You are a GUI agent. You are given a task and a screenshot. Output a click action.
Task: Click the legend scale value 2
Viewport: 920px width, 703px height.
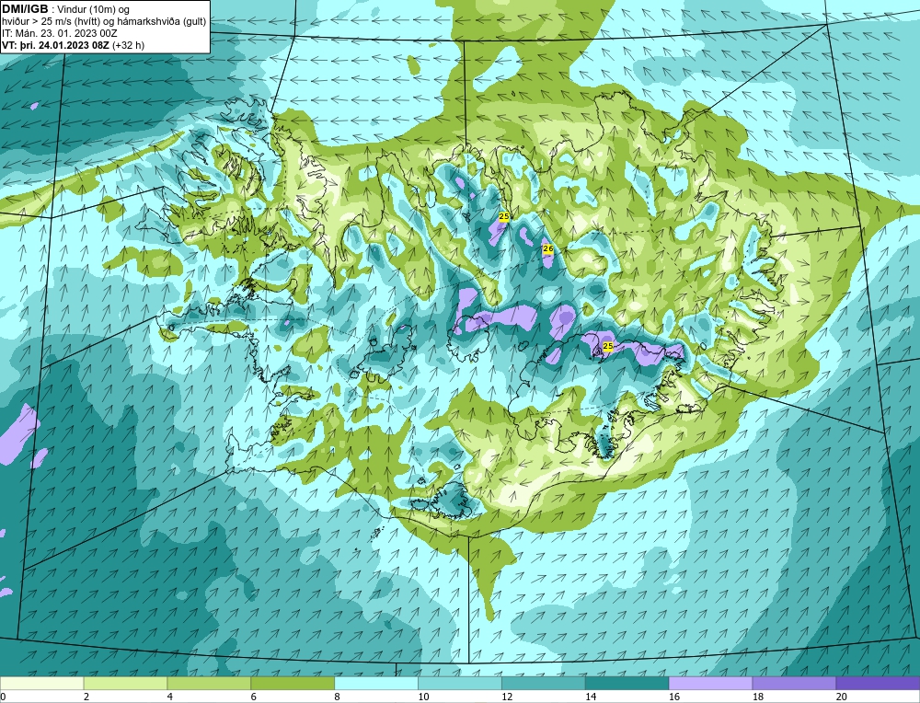tap(86, 697)
